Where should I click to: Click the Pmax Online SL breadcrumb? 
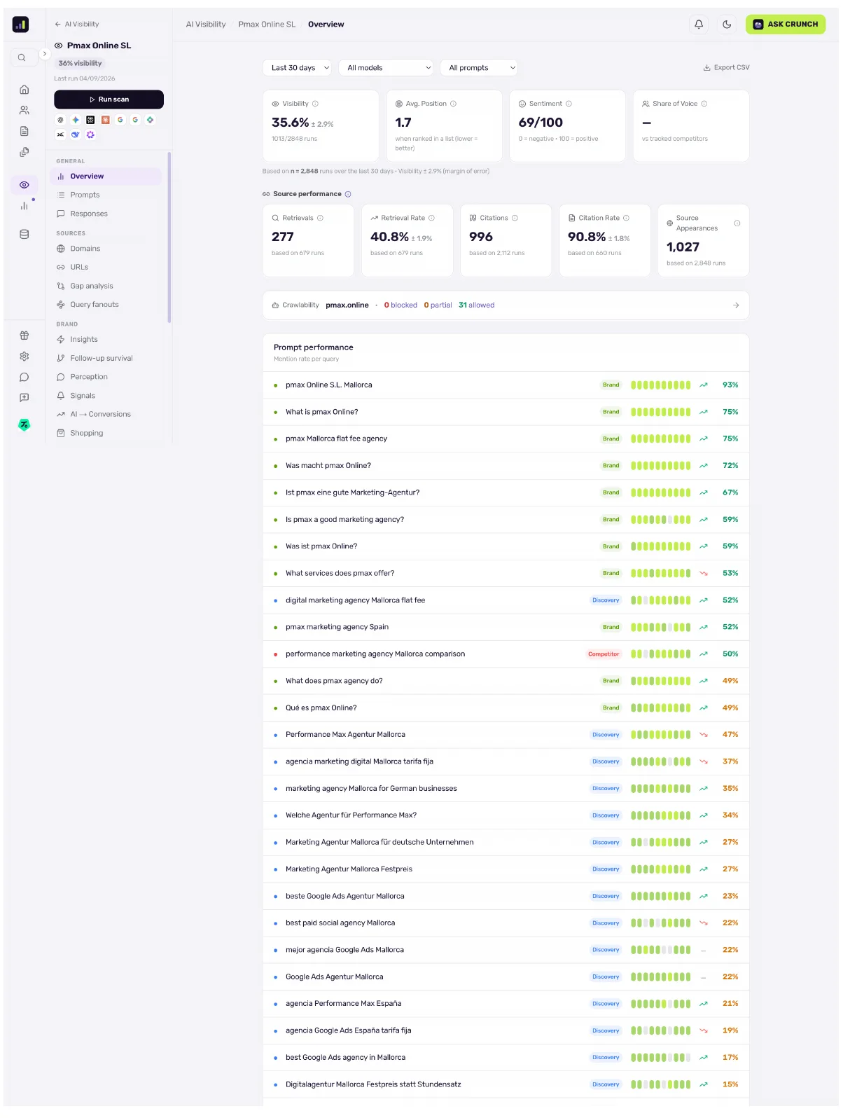pyautogui.click(x=267, y=25)
